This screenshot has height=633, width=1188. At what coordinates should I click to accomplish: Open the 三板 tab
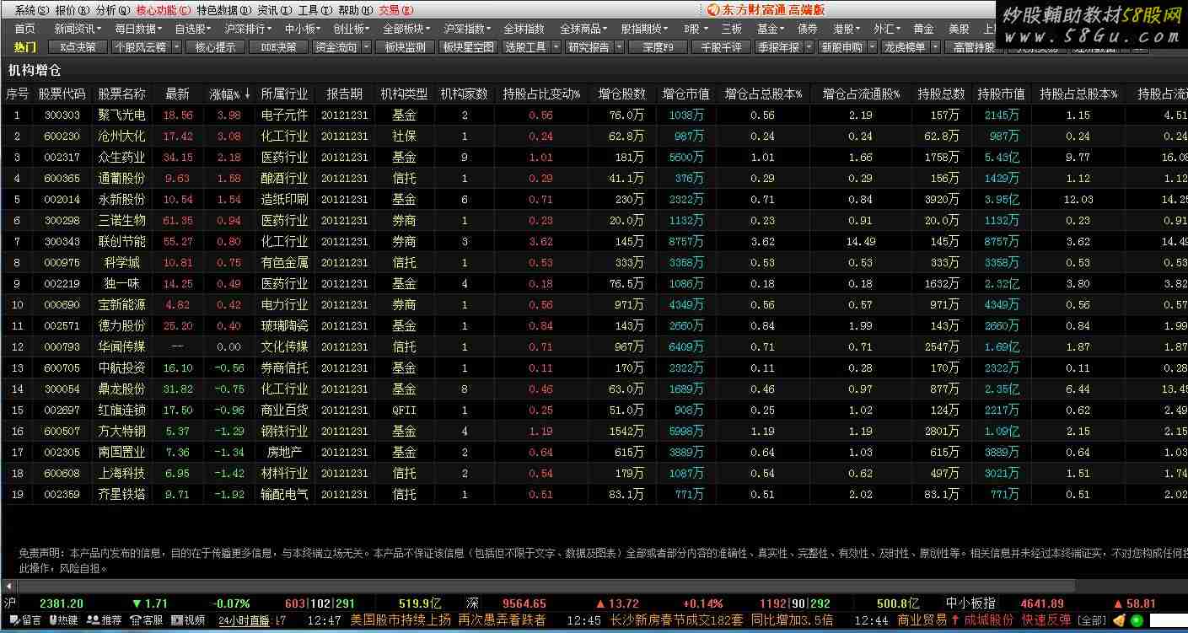pyautogui.click(x=732, y=29)
